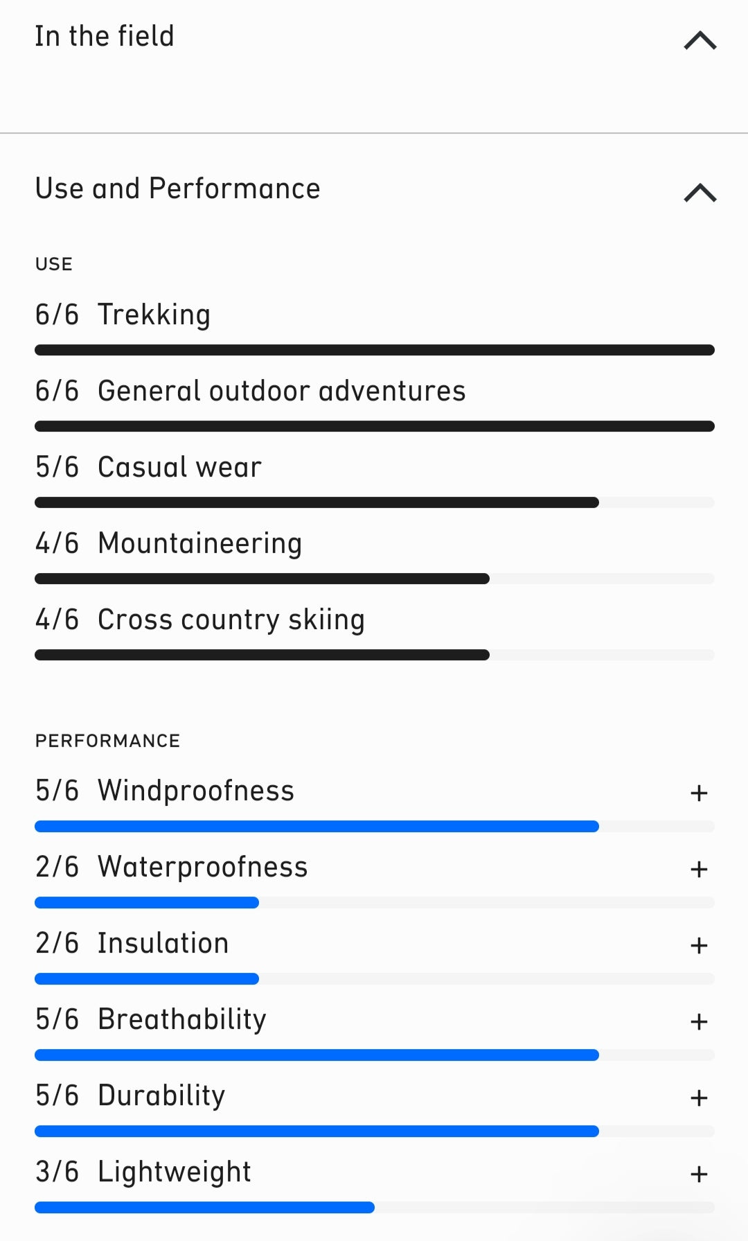748x1241 pixels.
Task: Click the Trekking rating bar
Action: click(374, 350)
